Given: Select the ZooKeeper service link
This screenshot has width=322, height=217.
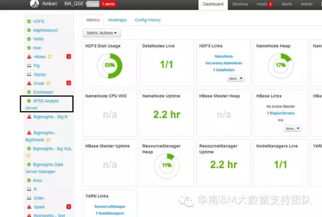Looking at the screenshot, I should pos(43,92).
